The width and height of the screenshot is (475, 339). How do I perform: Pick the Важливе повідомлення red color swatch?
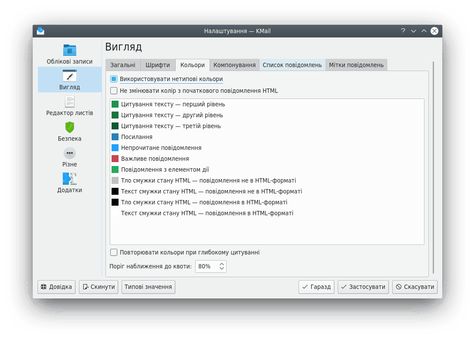[115, 159]
